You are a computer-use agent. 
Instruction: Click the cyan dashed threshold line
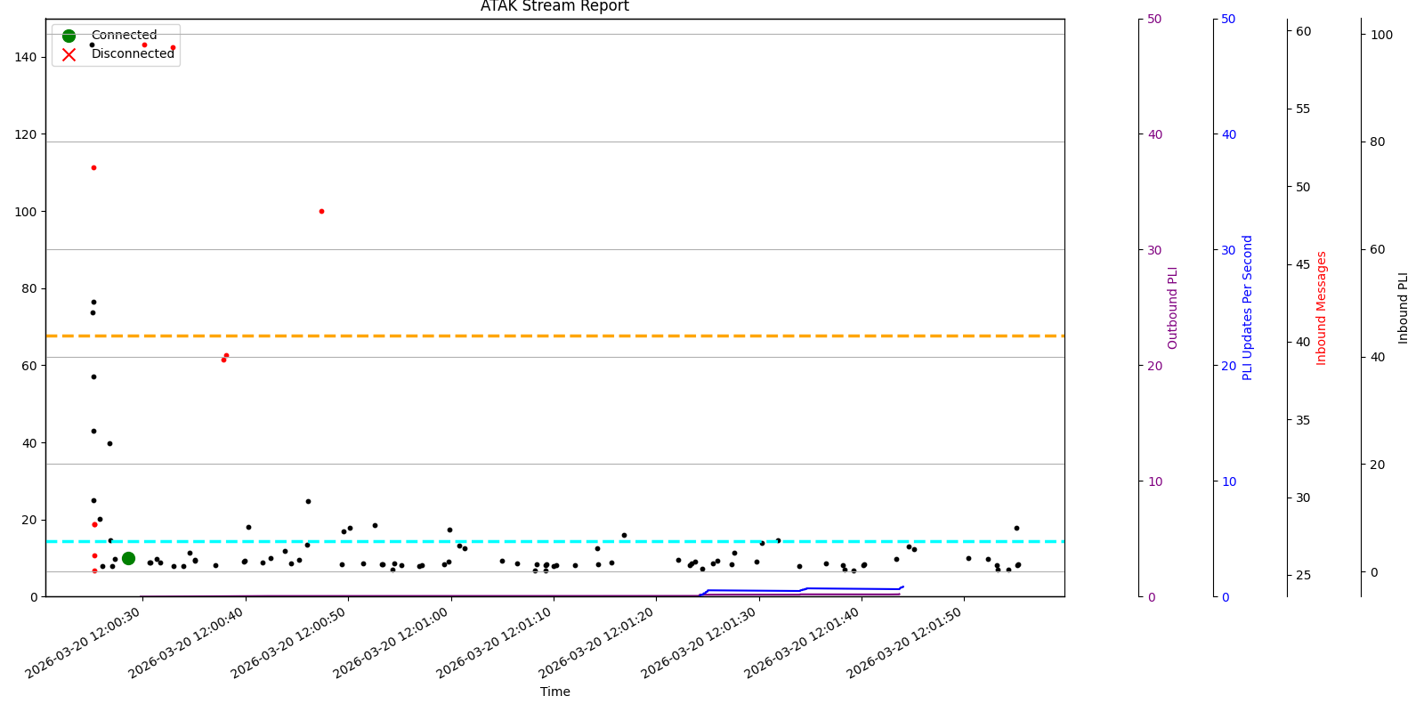[x=623, y=541]
